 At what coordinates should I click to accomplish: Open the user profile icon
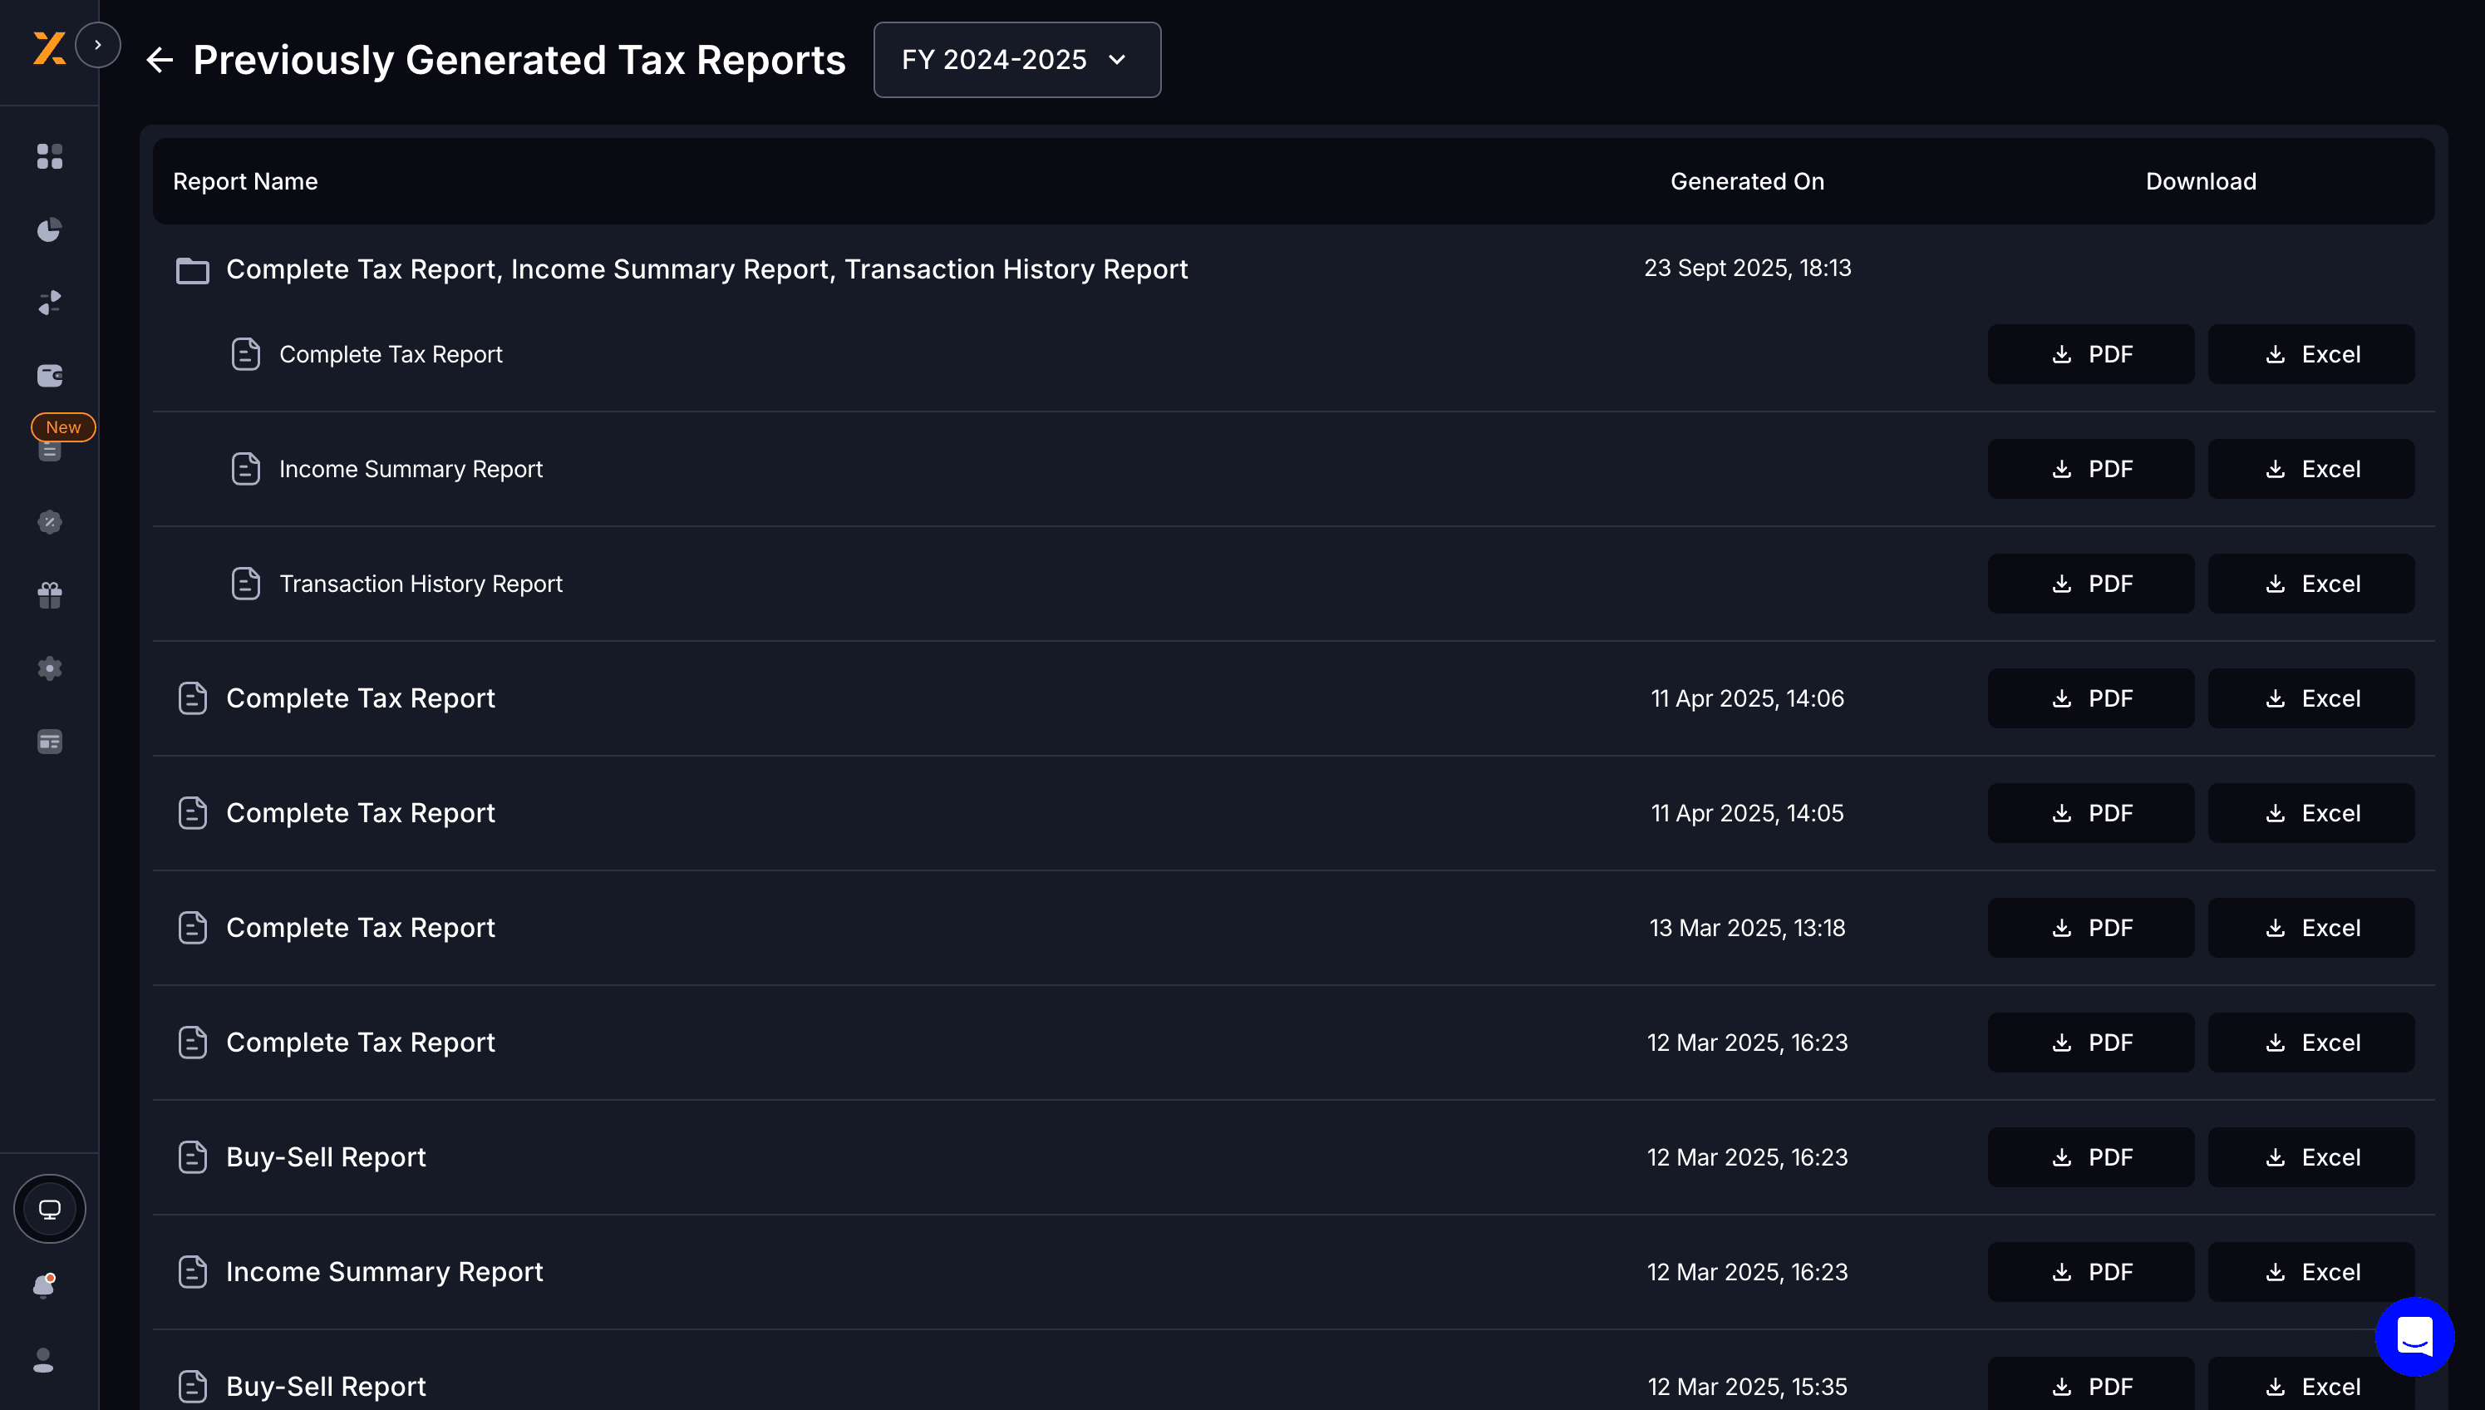(x=43, y=1359)
